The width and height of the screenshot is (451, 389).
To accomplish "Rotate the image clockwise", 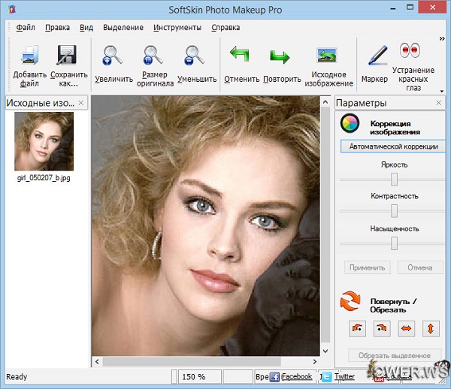I will pyautogui.click(x=382, y=328).
